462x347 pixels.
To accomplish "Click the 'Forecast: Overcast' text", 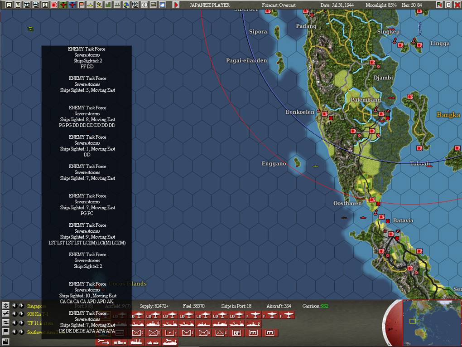I will pos(279,5).
